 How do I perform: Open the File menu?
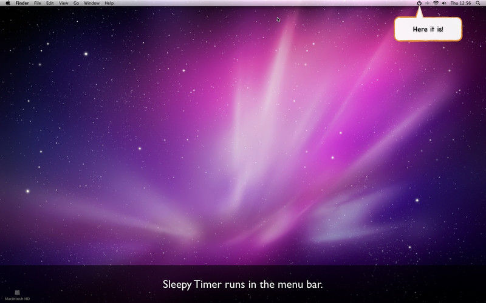pyautogui.click(x=38, y=3)
